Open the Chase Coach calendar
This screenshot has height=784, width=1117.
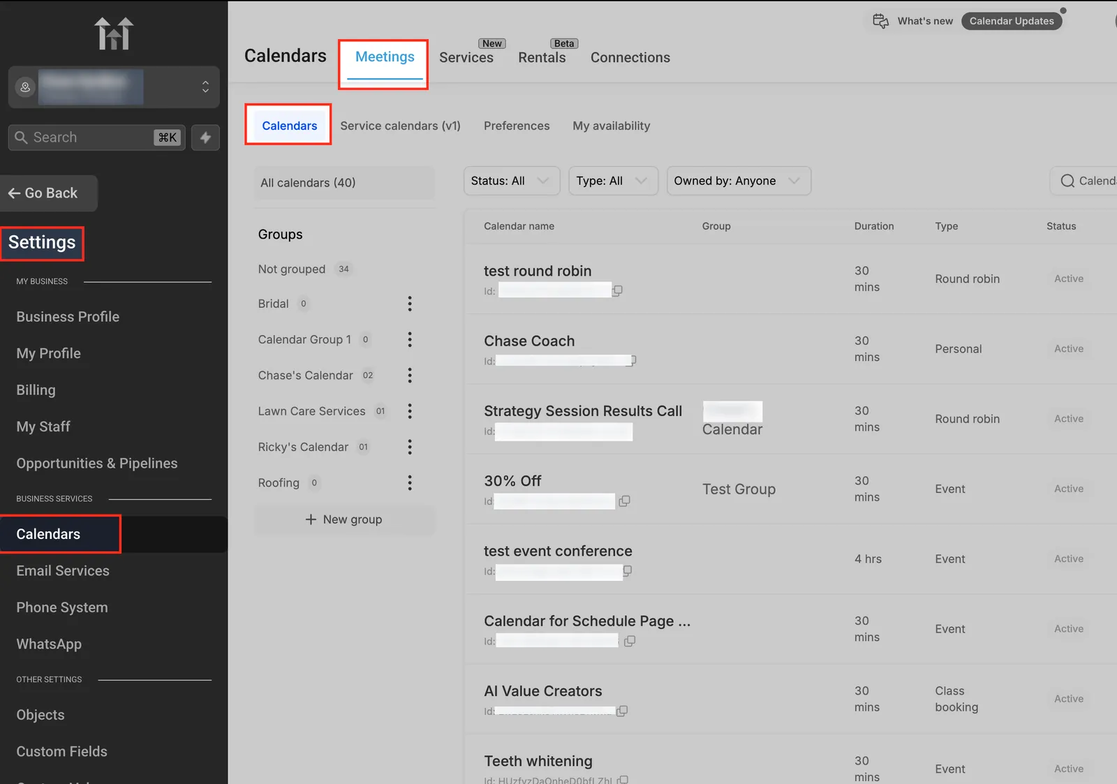(x=529, y=341)
